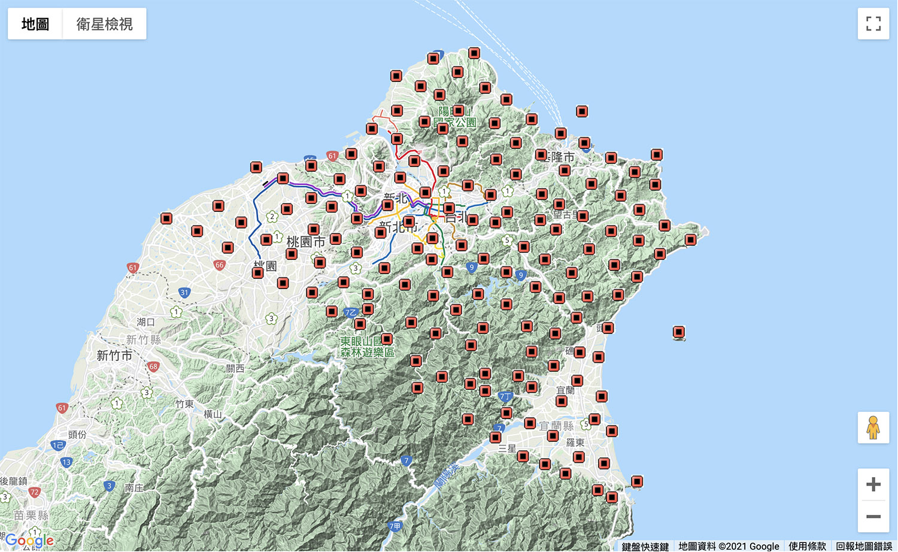Click the 宜蘭縣 county label
This screenshot has width=898, height=552.
pos(556,426)
